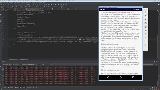The image size is (160, 90).
Task: Open Logcat panel settings gear at top right
Action: tap(155, 62)
